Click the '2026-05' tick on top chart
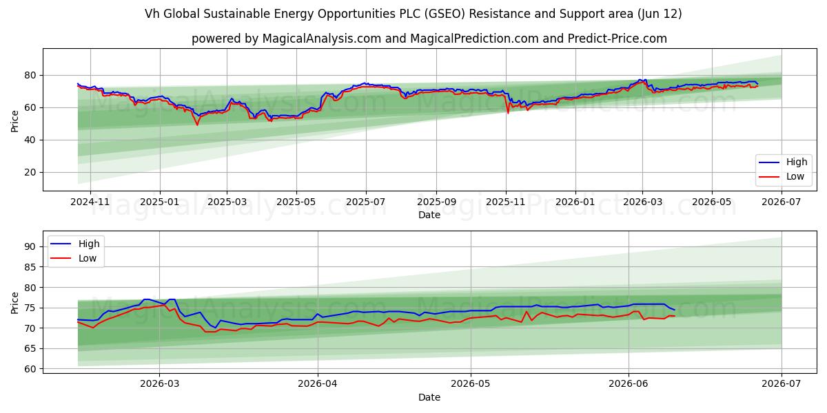827x413 pixels. pyautogui.click(x=712, y=202)
